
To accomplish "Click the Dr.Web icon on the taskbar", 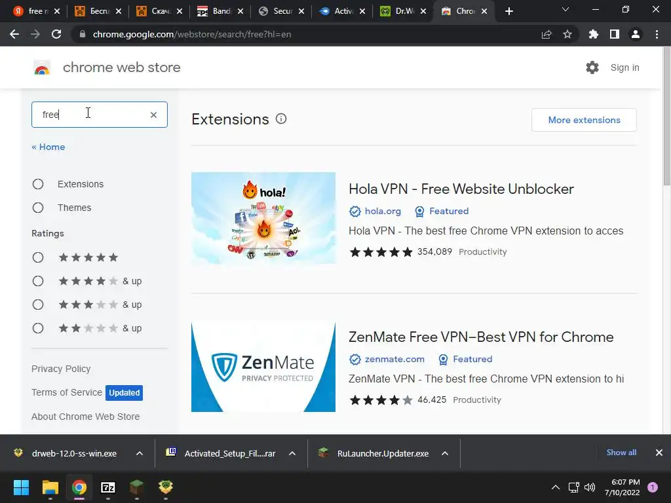I will coord(165,487).
